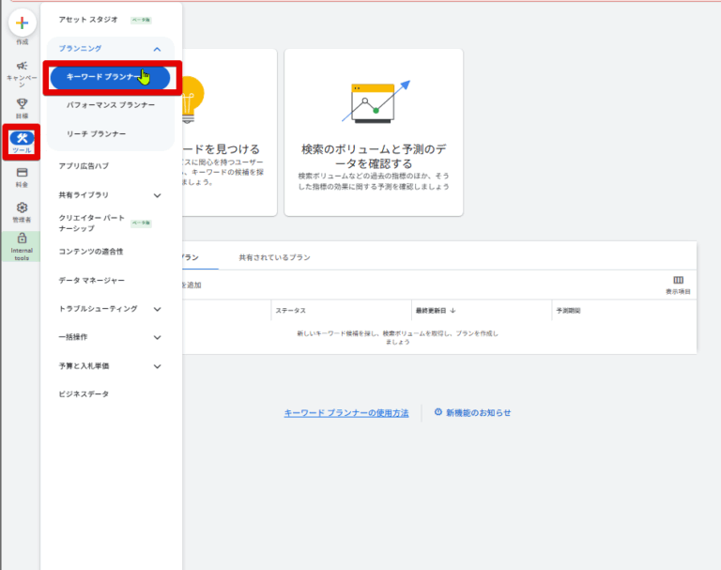Open the 目標 trophy icon
Viewport: 721px width, 570px height.
22,103
